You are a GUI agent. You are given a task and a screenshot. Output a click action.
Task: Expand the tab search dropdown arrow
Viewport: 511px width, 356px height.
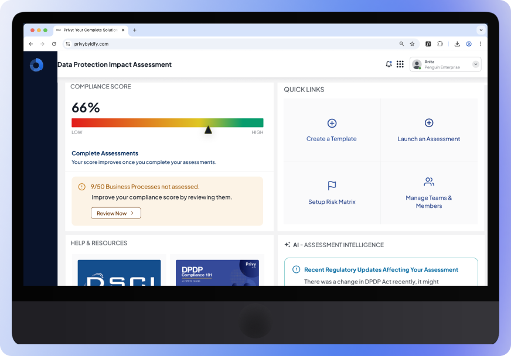(481, 30)
